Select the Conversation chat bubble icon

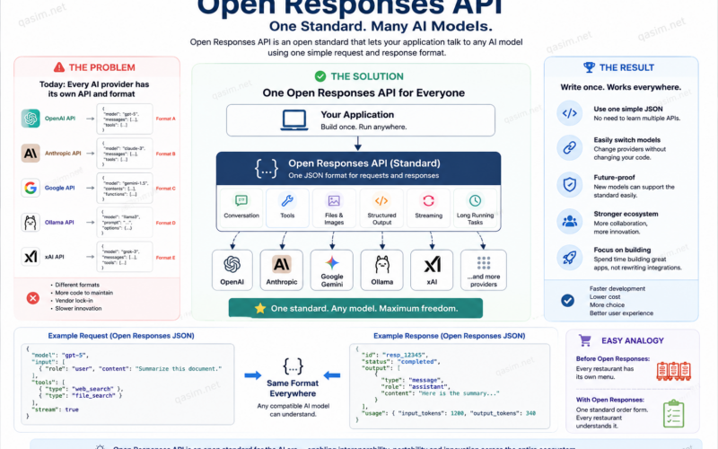tap(241, 200)
